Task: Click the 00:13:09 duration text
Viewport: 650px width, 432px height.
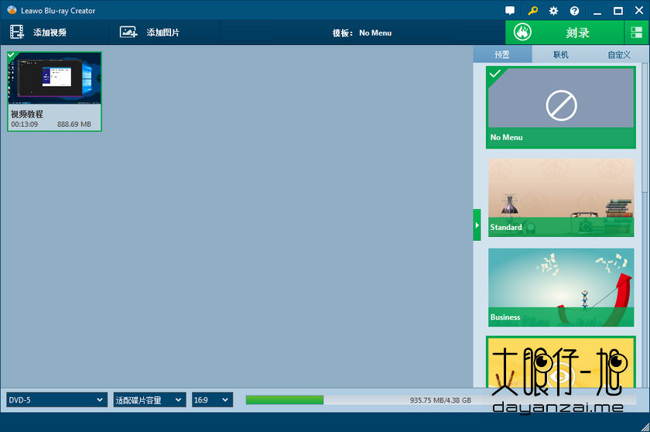Action: pyautogui.click(x=25, y=125)
